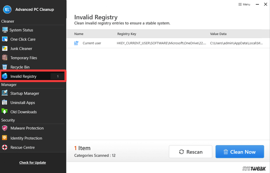This screenshot has height=173, width=270.
Task: Open Startup Manager section
Action: coord(25,93)
